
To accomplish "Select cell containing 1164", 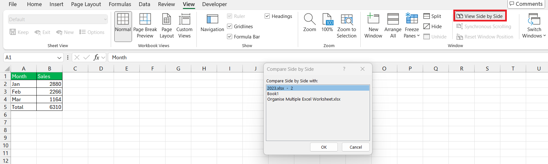I will (49, 99).
